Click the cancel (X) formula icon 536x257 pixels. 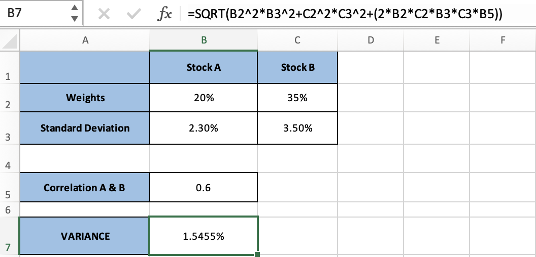104,14
